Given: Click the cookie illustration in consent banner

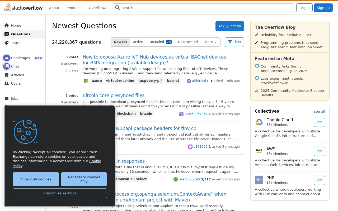Looking at the screenshot, I should (x=25, y=132).
